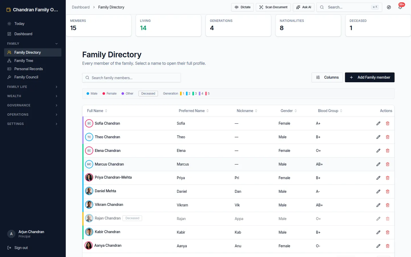411x257 pixels.
Task: Edit Aanya Chandran's record
Action: (x=378, y=246)
